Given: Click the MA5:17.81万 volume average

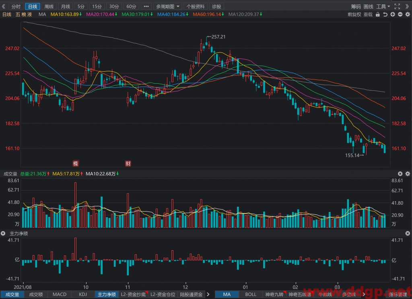Looking at the screenshot, I should pyautogui.click(x=66, y=174).
